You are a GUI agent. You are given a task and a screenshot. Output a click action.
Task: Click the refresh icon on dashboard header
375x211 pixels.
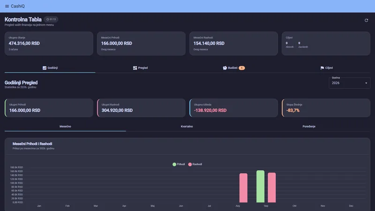[366, 20]
